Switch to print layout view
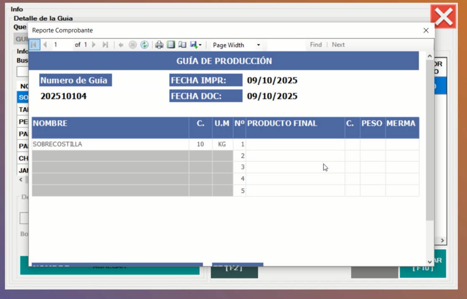Screen dimensions: 467x299 (171, 45)
